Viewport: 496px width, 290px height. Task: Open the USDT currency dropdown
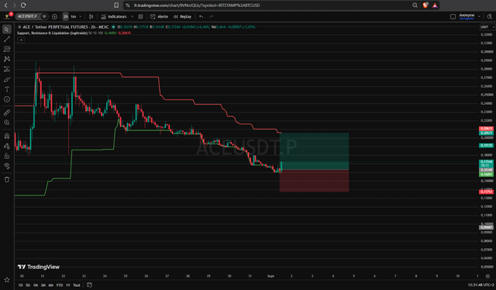point(487,27)
